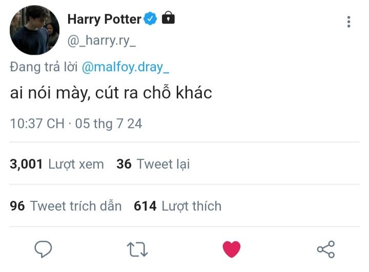Open the Harry Potter profile picture

(x=35, y=30)
